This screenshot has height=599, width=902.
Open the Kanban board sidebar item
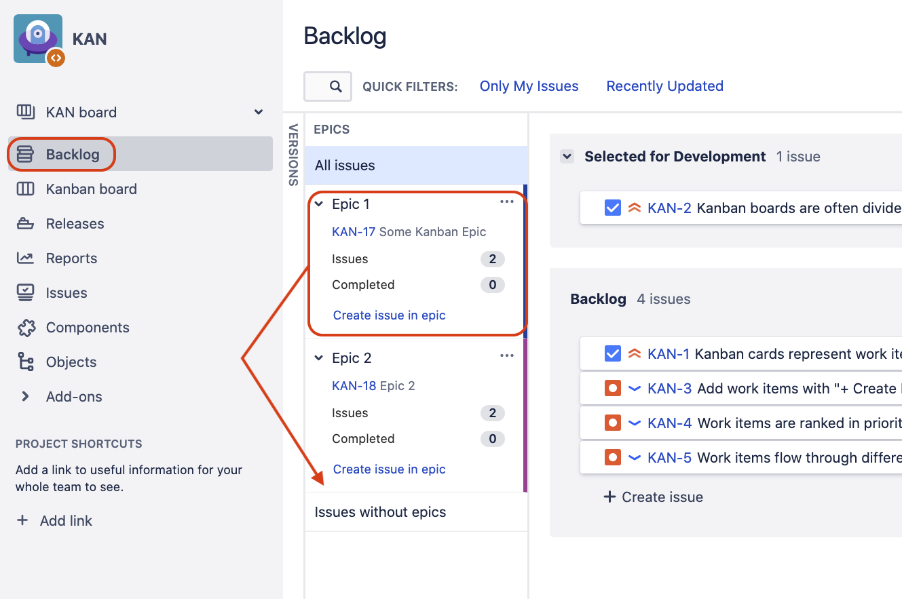[91, 189]
